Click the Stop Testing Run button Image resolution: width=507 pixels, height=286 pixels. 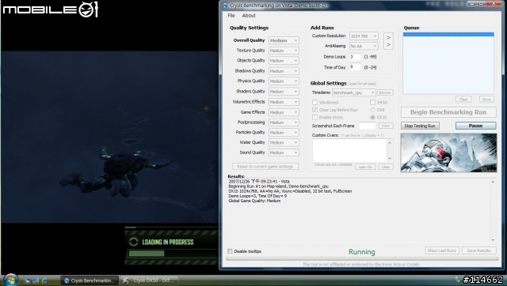[420, 126]
